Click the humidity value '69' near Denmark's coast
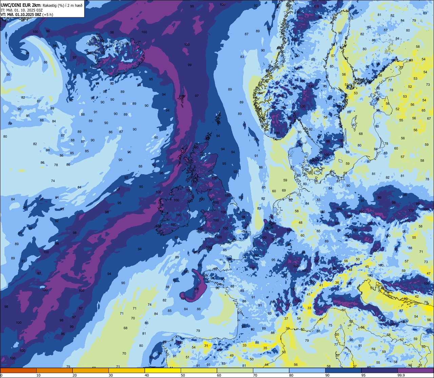Screen dimensions: 434x378 284,191
